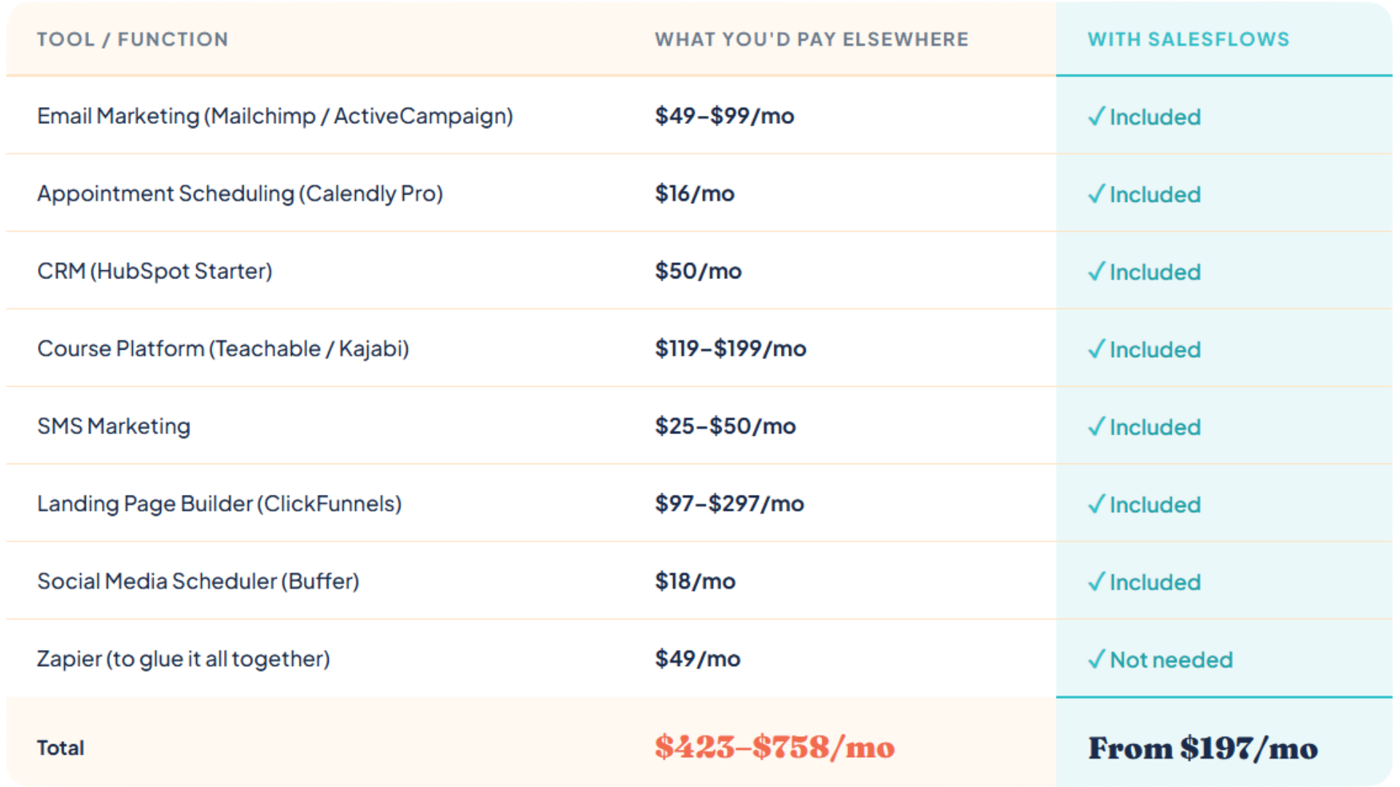Select the Course Platform row checkmark
This screenshot has height=787, width=1400.
click(x=1096, y=349)
